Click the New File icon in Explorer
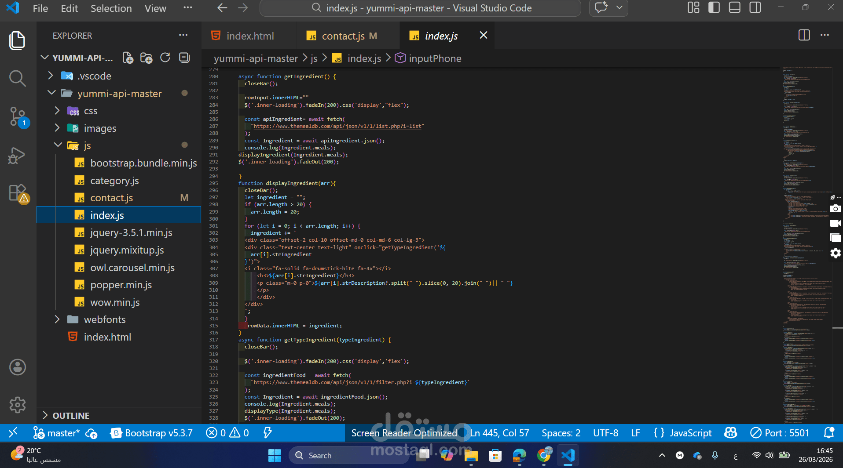 [x=128, y=58]
